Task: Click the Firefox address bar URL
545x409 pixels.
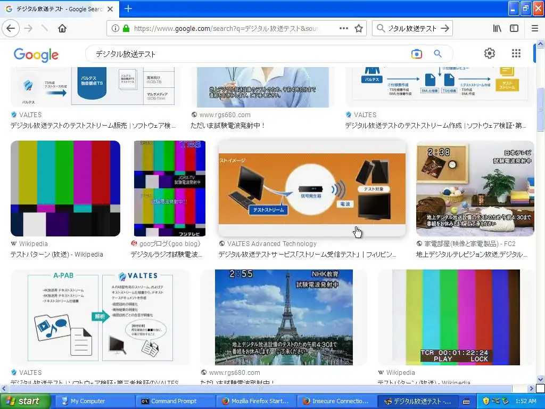Action: [225, 29]
